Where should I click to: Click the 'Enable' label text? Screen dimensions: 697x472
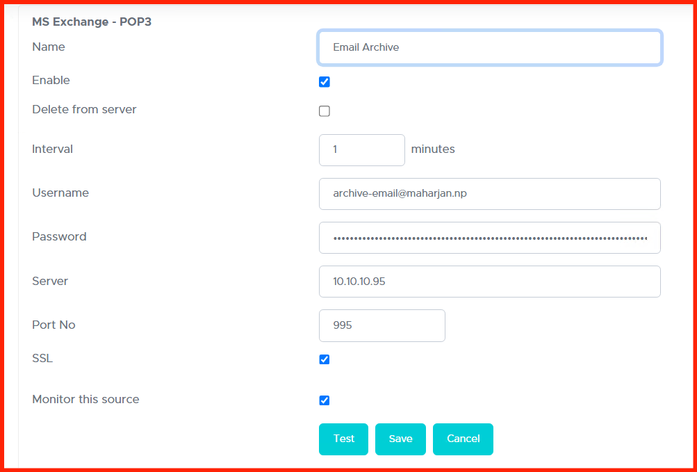coord(51,81)
